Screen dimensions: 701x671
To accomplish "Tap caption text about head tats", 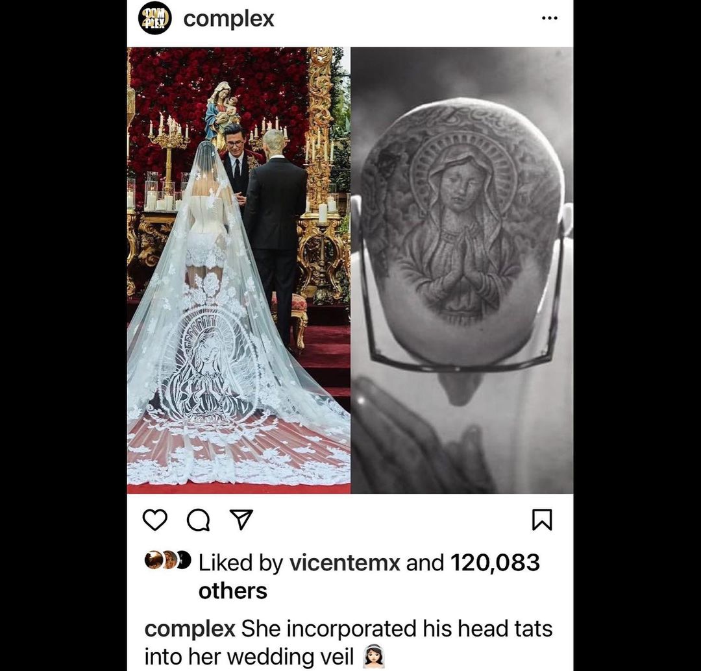I will pos(349,643).
